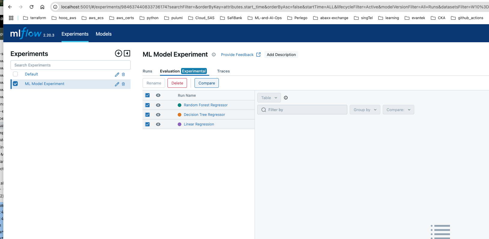
Task: Click the browser forward arrow
Action: pos(21,7)
